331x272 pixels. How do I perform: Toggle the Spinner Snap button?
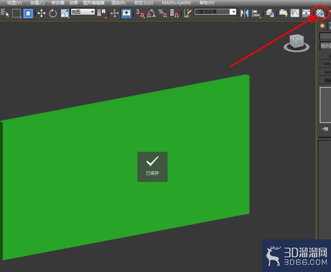pos(174,13)
